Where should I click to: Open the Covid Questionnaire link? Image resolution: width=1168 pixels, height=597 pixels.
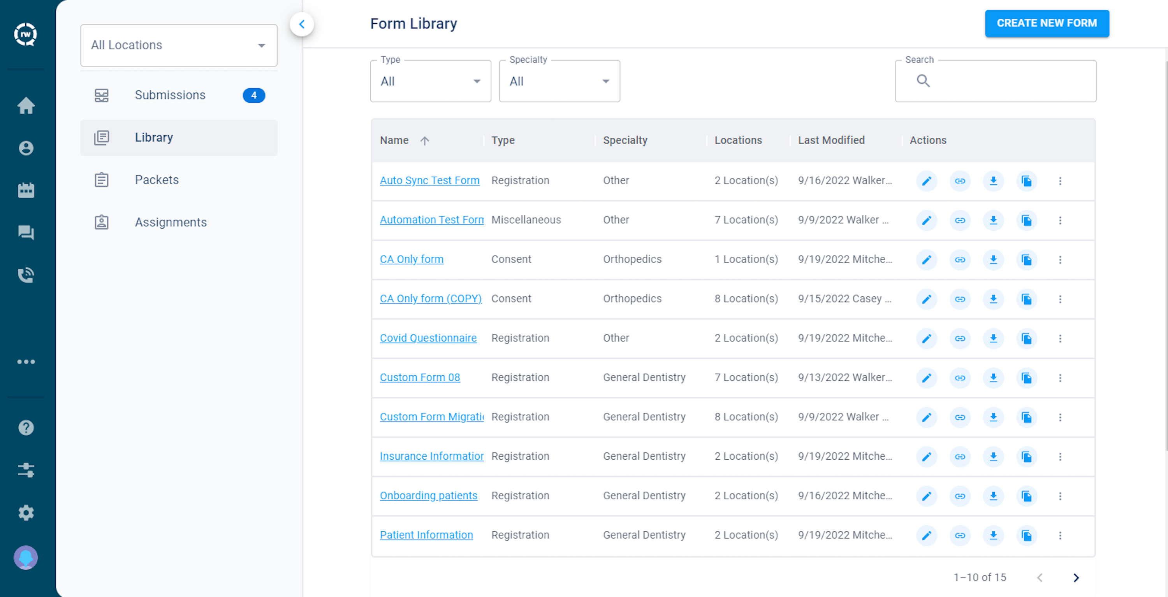428,338
